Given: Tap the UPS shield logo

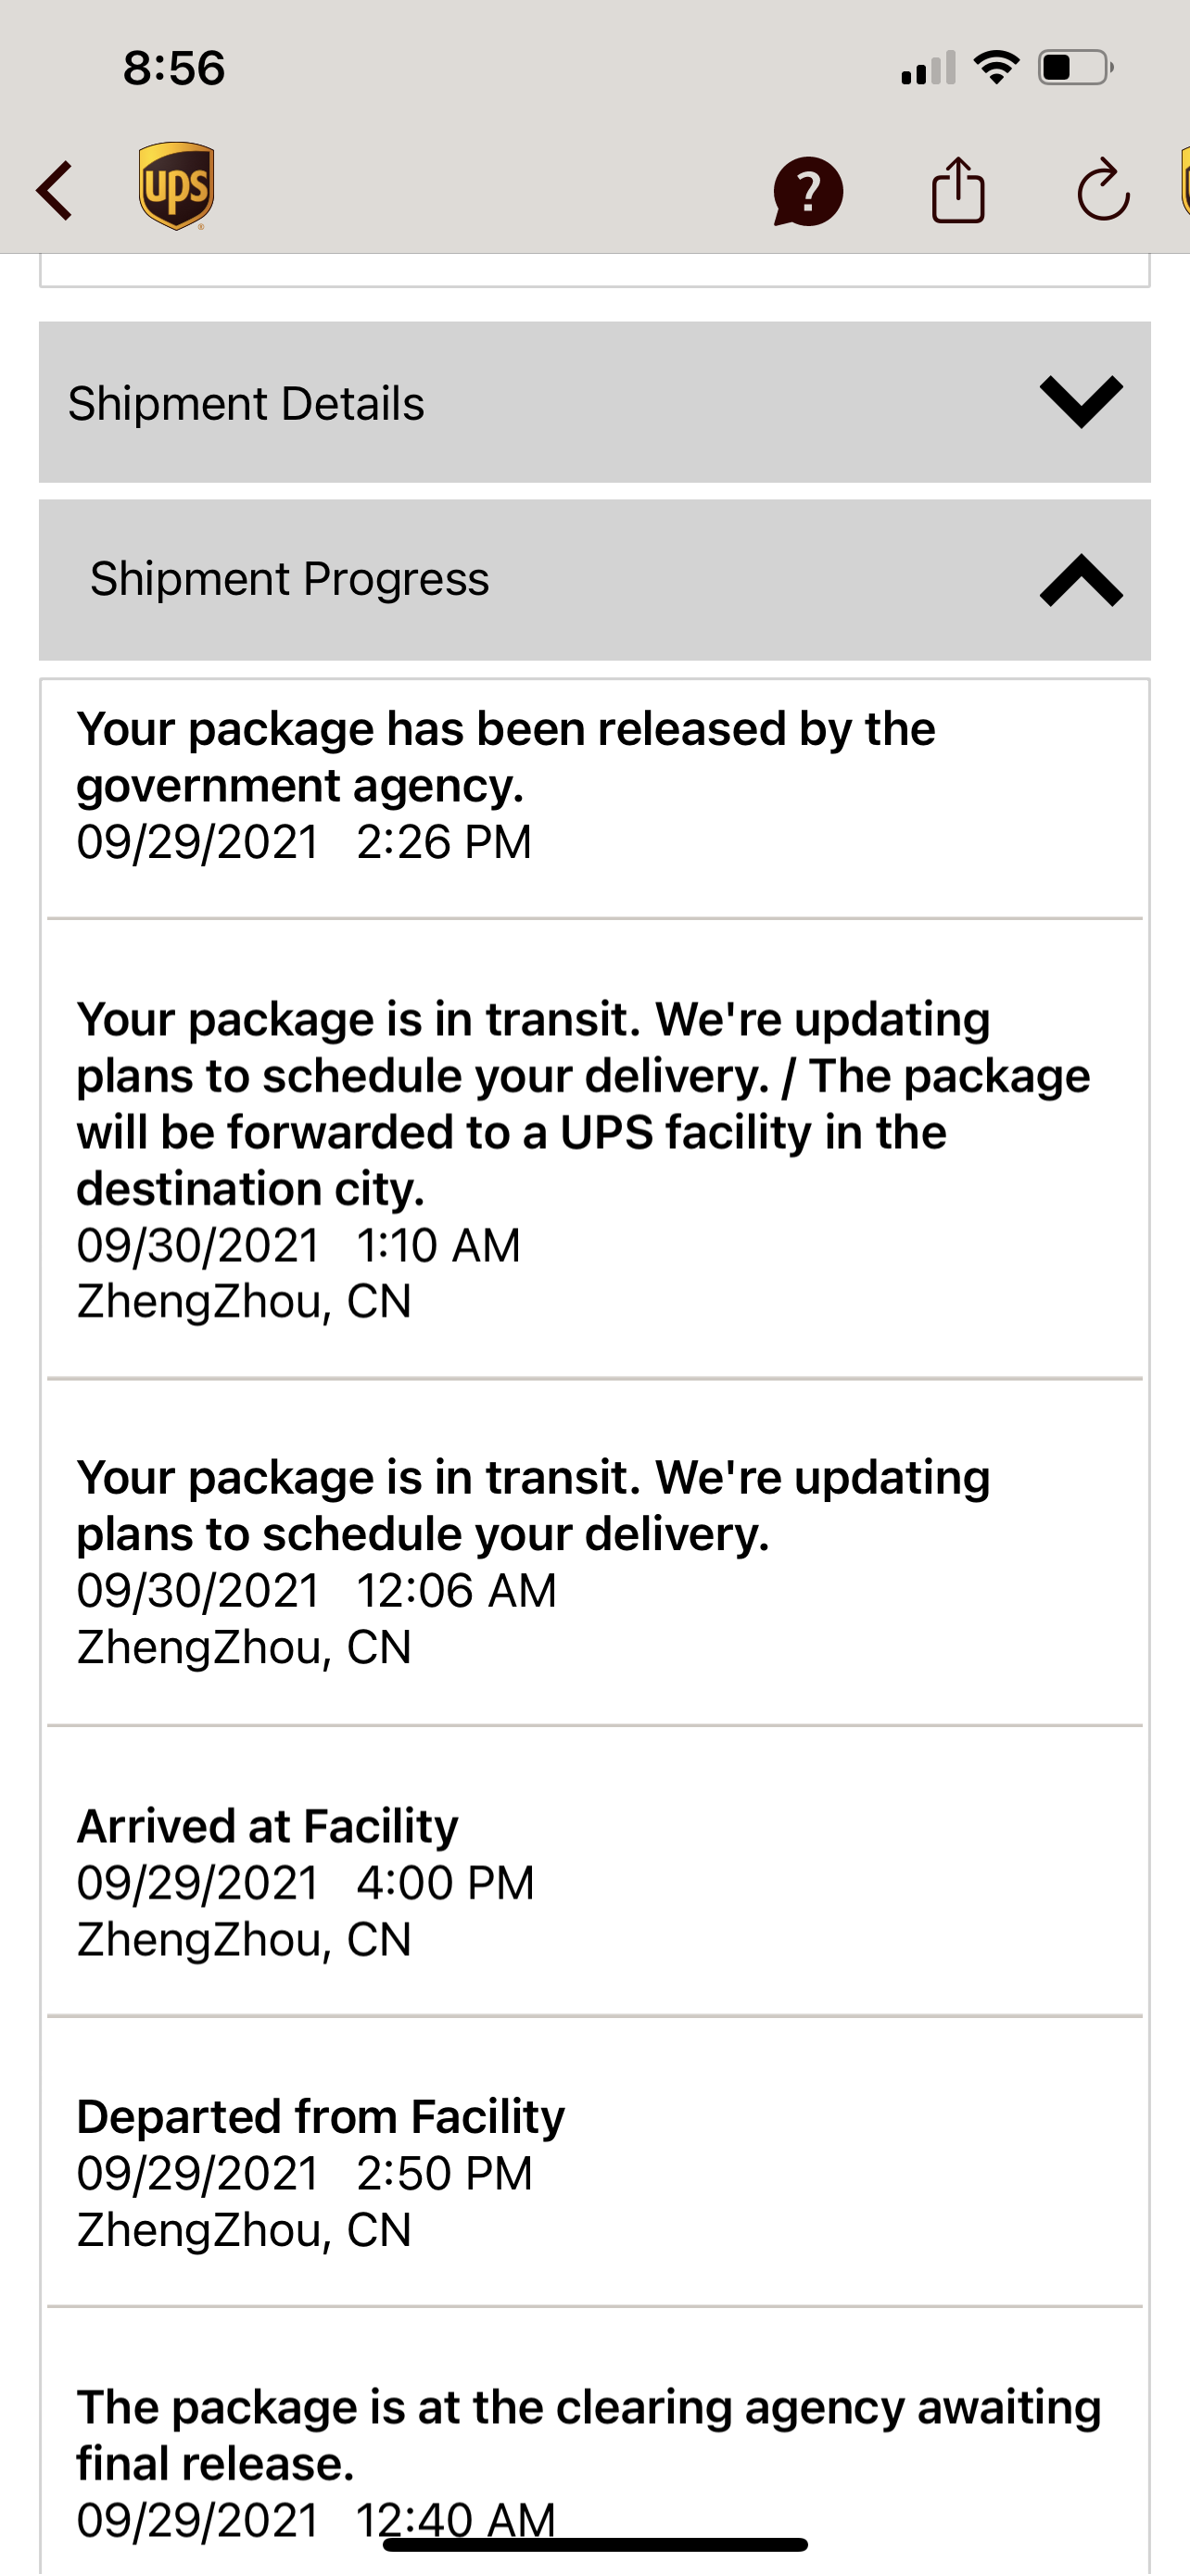Looking at the screenshot, I should 176,186.
